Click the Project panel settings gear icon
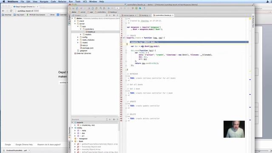Viewport: 272px width, 153px height. pos(114,15)
